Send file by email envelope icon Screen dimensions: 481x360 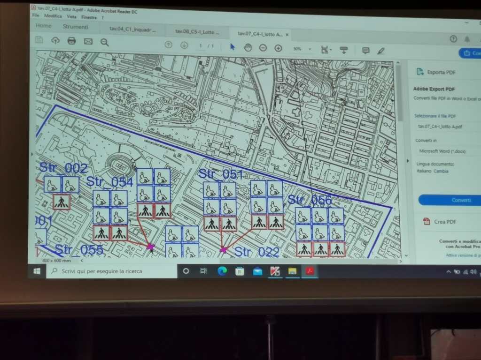88,42
